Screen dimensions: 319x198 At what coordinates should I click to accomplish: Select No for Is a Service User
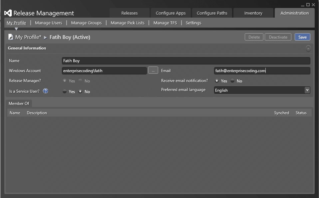80,91
